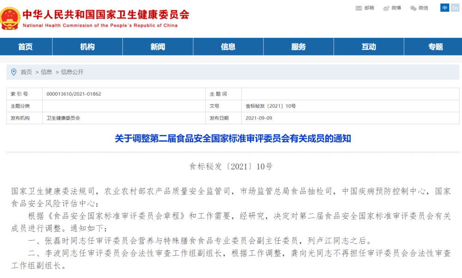
Task: Select document number 食标秘发〔2021〕10号 in table
Action: pos(271,106)
